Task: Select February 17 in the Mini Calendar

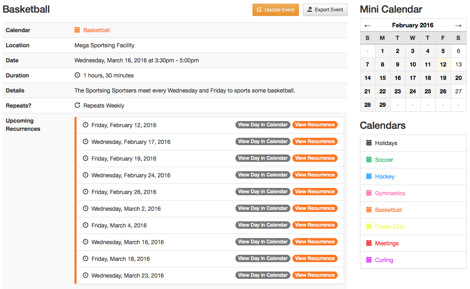Action: pyautogui.click(x=413, y=78)
